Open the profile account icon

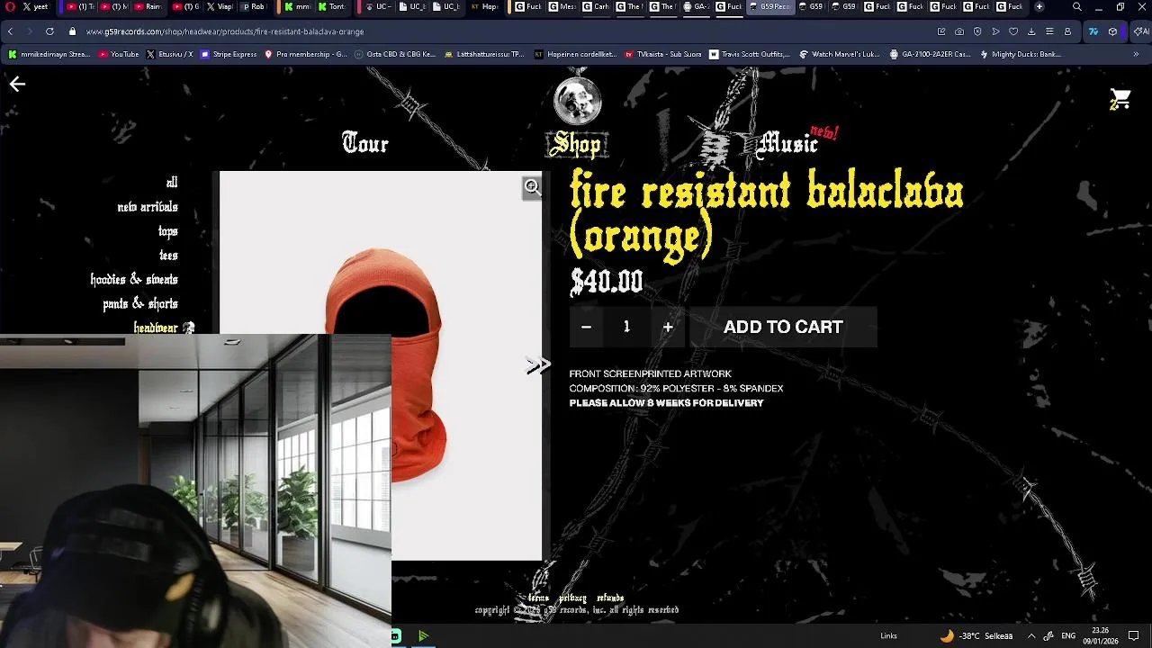(1067, 31)
